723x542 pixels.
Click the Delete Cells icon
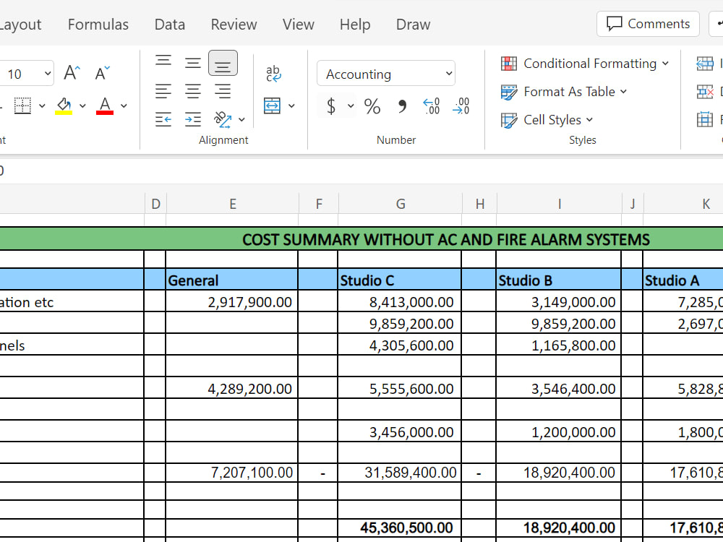[x=705, y=92]
